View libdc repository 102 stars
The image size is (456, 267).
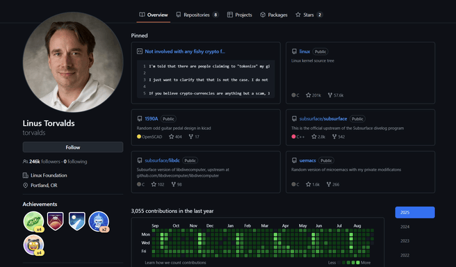(158, 184)
